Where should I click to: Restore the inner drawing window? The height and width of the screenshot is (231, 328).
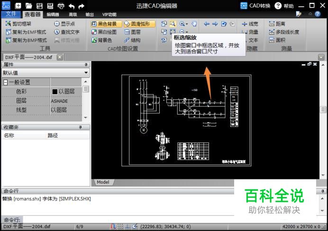[310, 64]
